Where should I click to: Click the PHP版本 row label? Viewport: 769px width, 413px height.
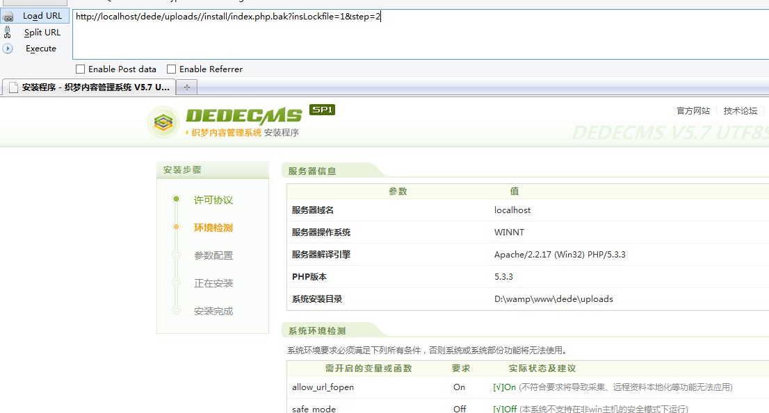[309, 276]
